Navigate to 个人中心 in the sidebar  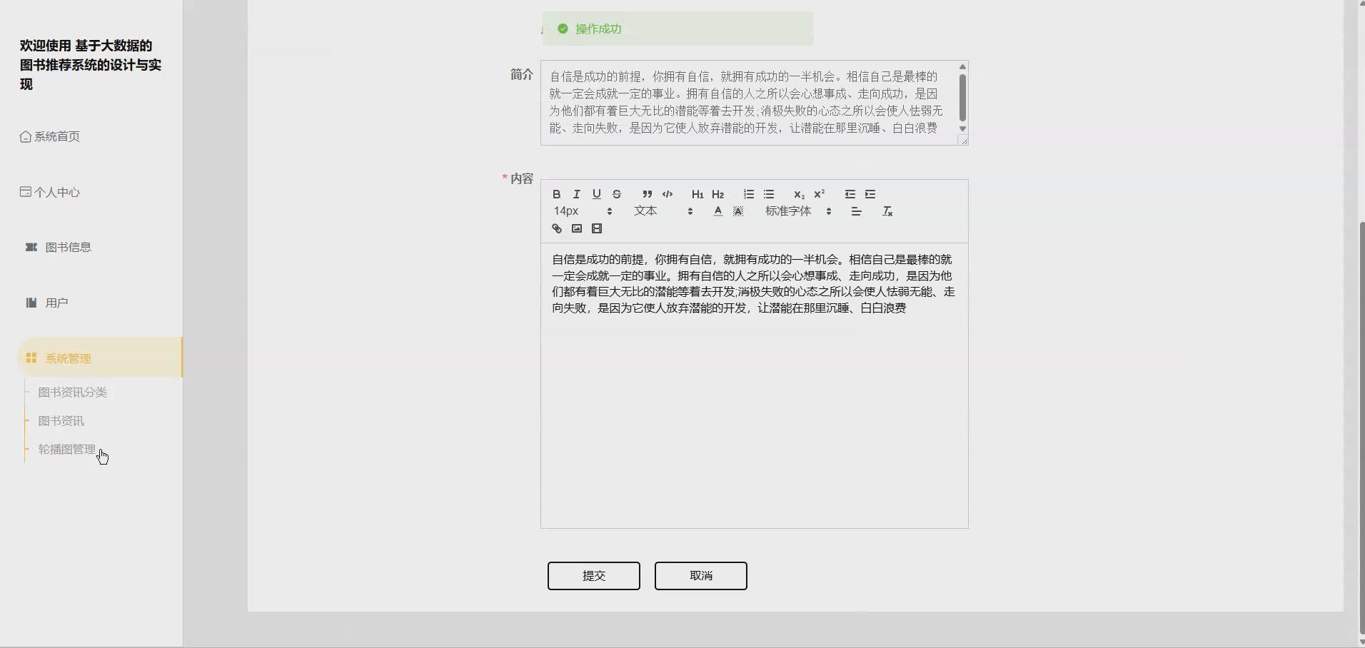(56, 192)
